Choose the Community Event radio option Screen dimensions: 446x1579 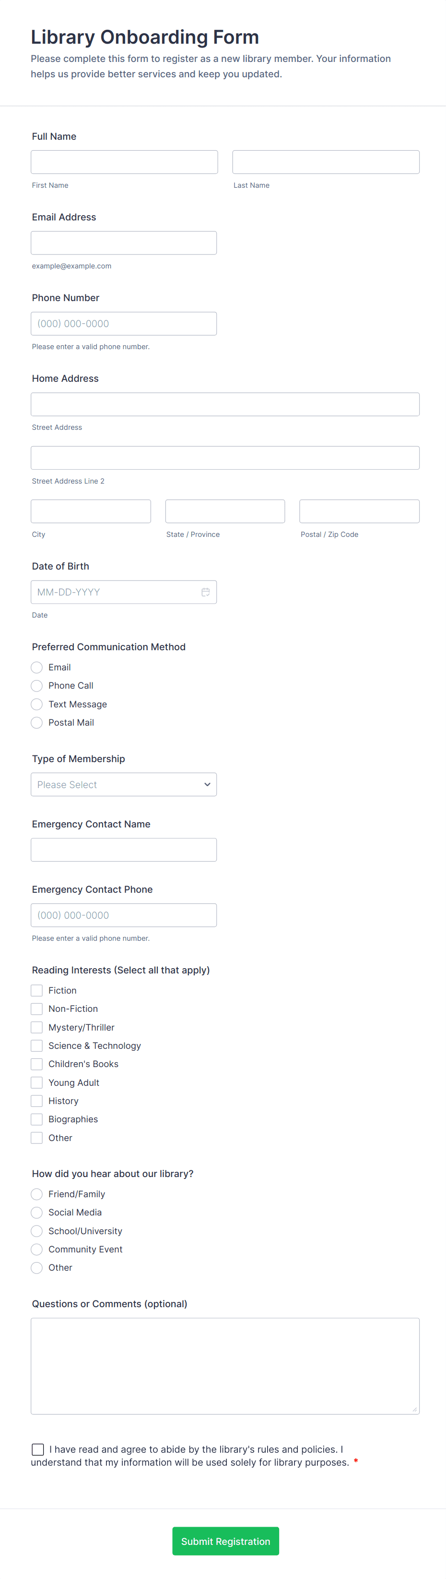[37, 1249]
